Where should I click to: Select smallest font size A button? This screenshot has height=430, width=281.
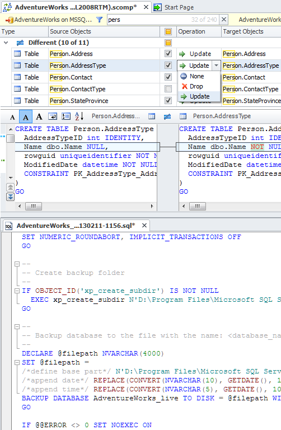coord(12,117)
